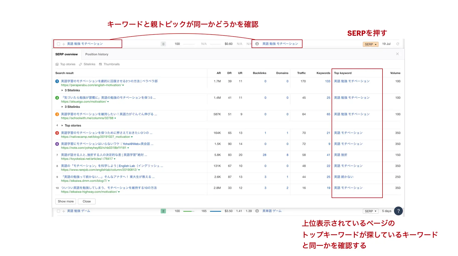
Task: Switch to Position history tab
Action: tap(97, 54)
